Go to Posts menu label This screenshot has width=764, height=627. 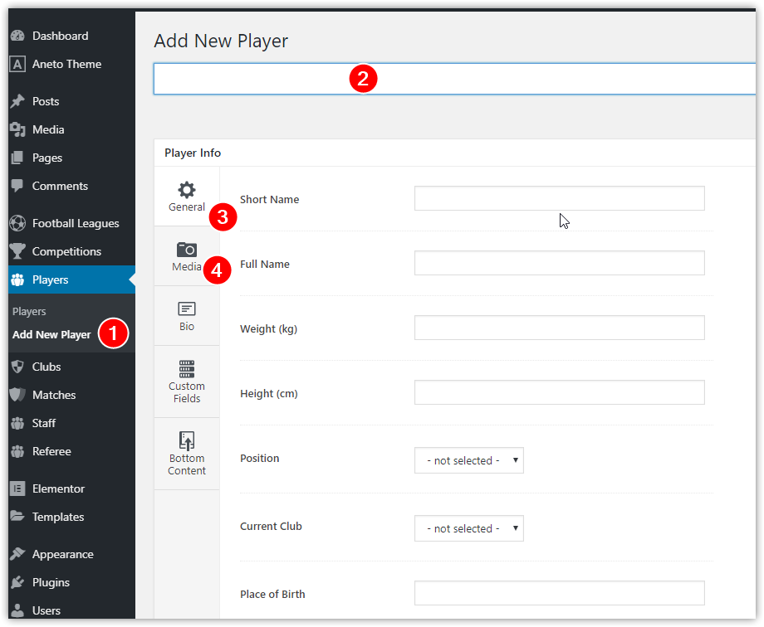(46, 102)
